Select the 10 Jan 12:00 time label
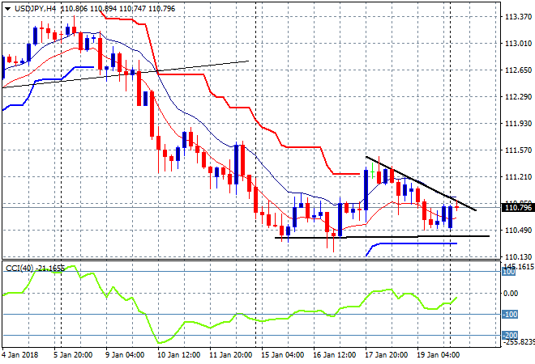The height and width of the screenshot is (364, 535). click(178, 354)
